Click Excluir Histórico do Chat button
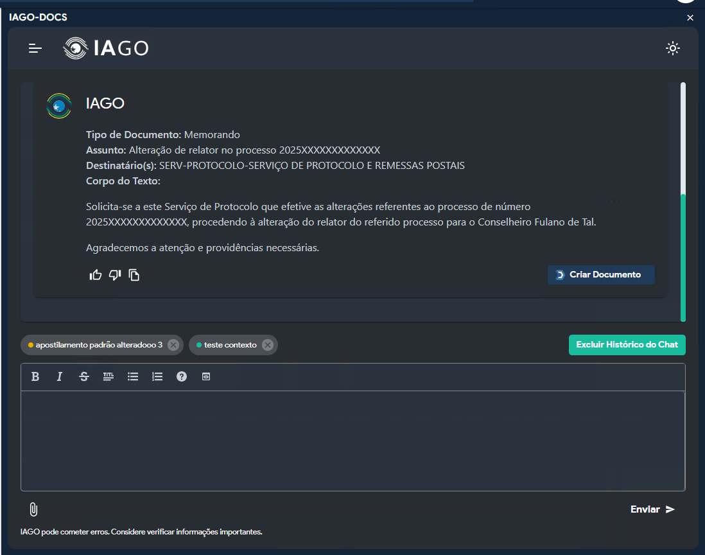This screenshot has height=555, width=705. [627, 345]
